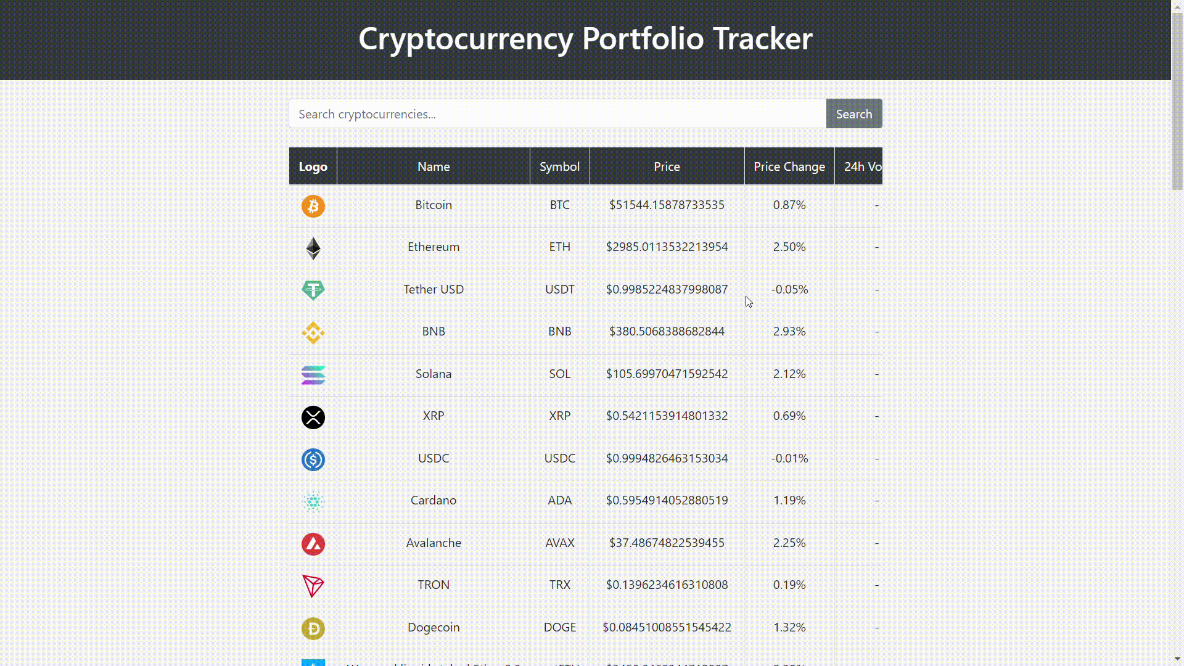Image resolution: width=1184 pixels, height=666 pixels.
Task: Click the BNB diamond logo
Action: (x=313, y=333)
